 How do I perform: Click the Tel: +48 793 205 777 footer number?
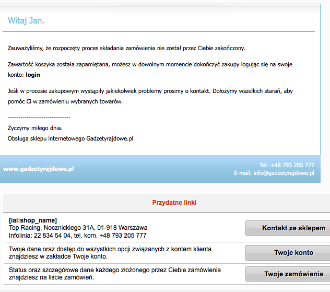(287, 165)
